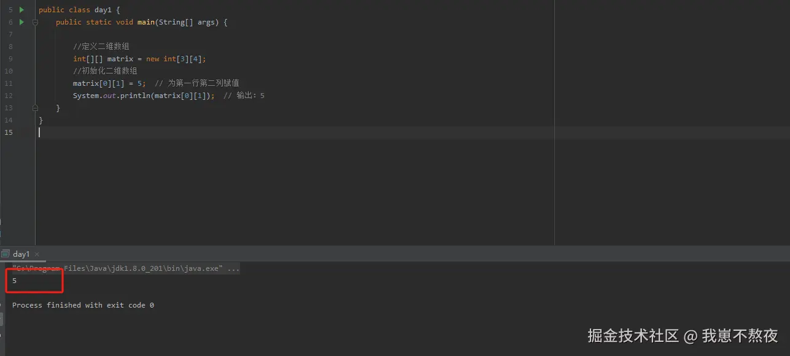This screenshot has width=790, height=356.
Task: Select the day1 run tab
Action: (21, 254)
